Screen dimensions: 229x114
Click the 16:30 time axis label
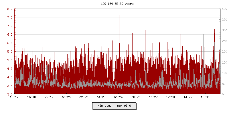tap(205, 97)
